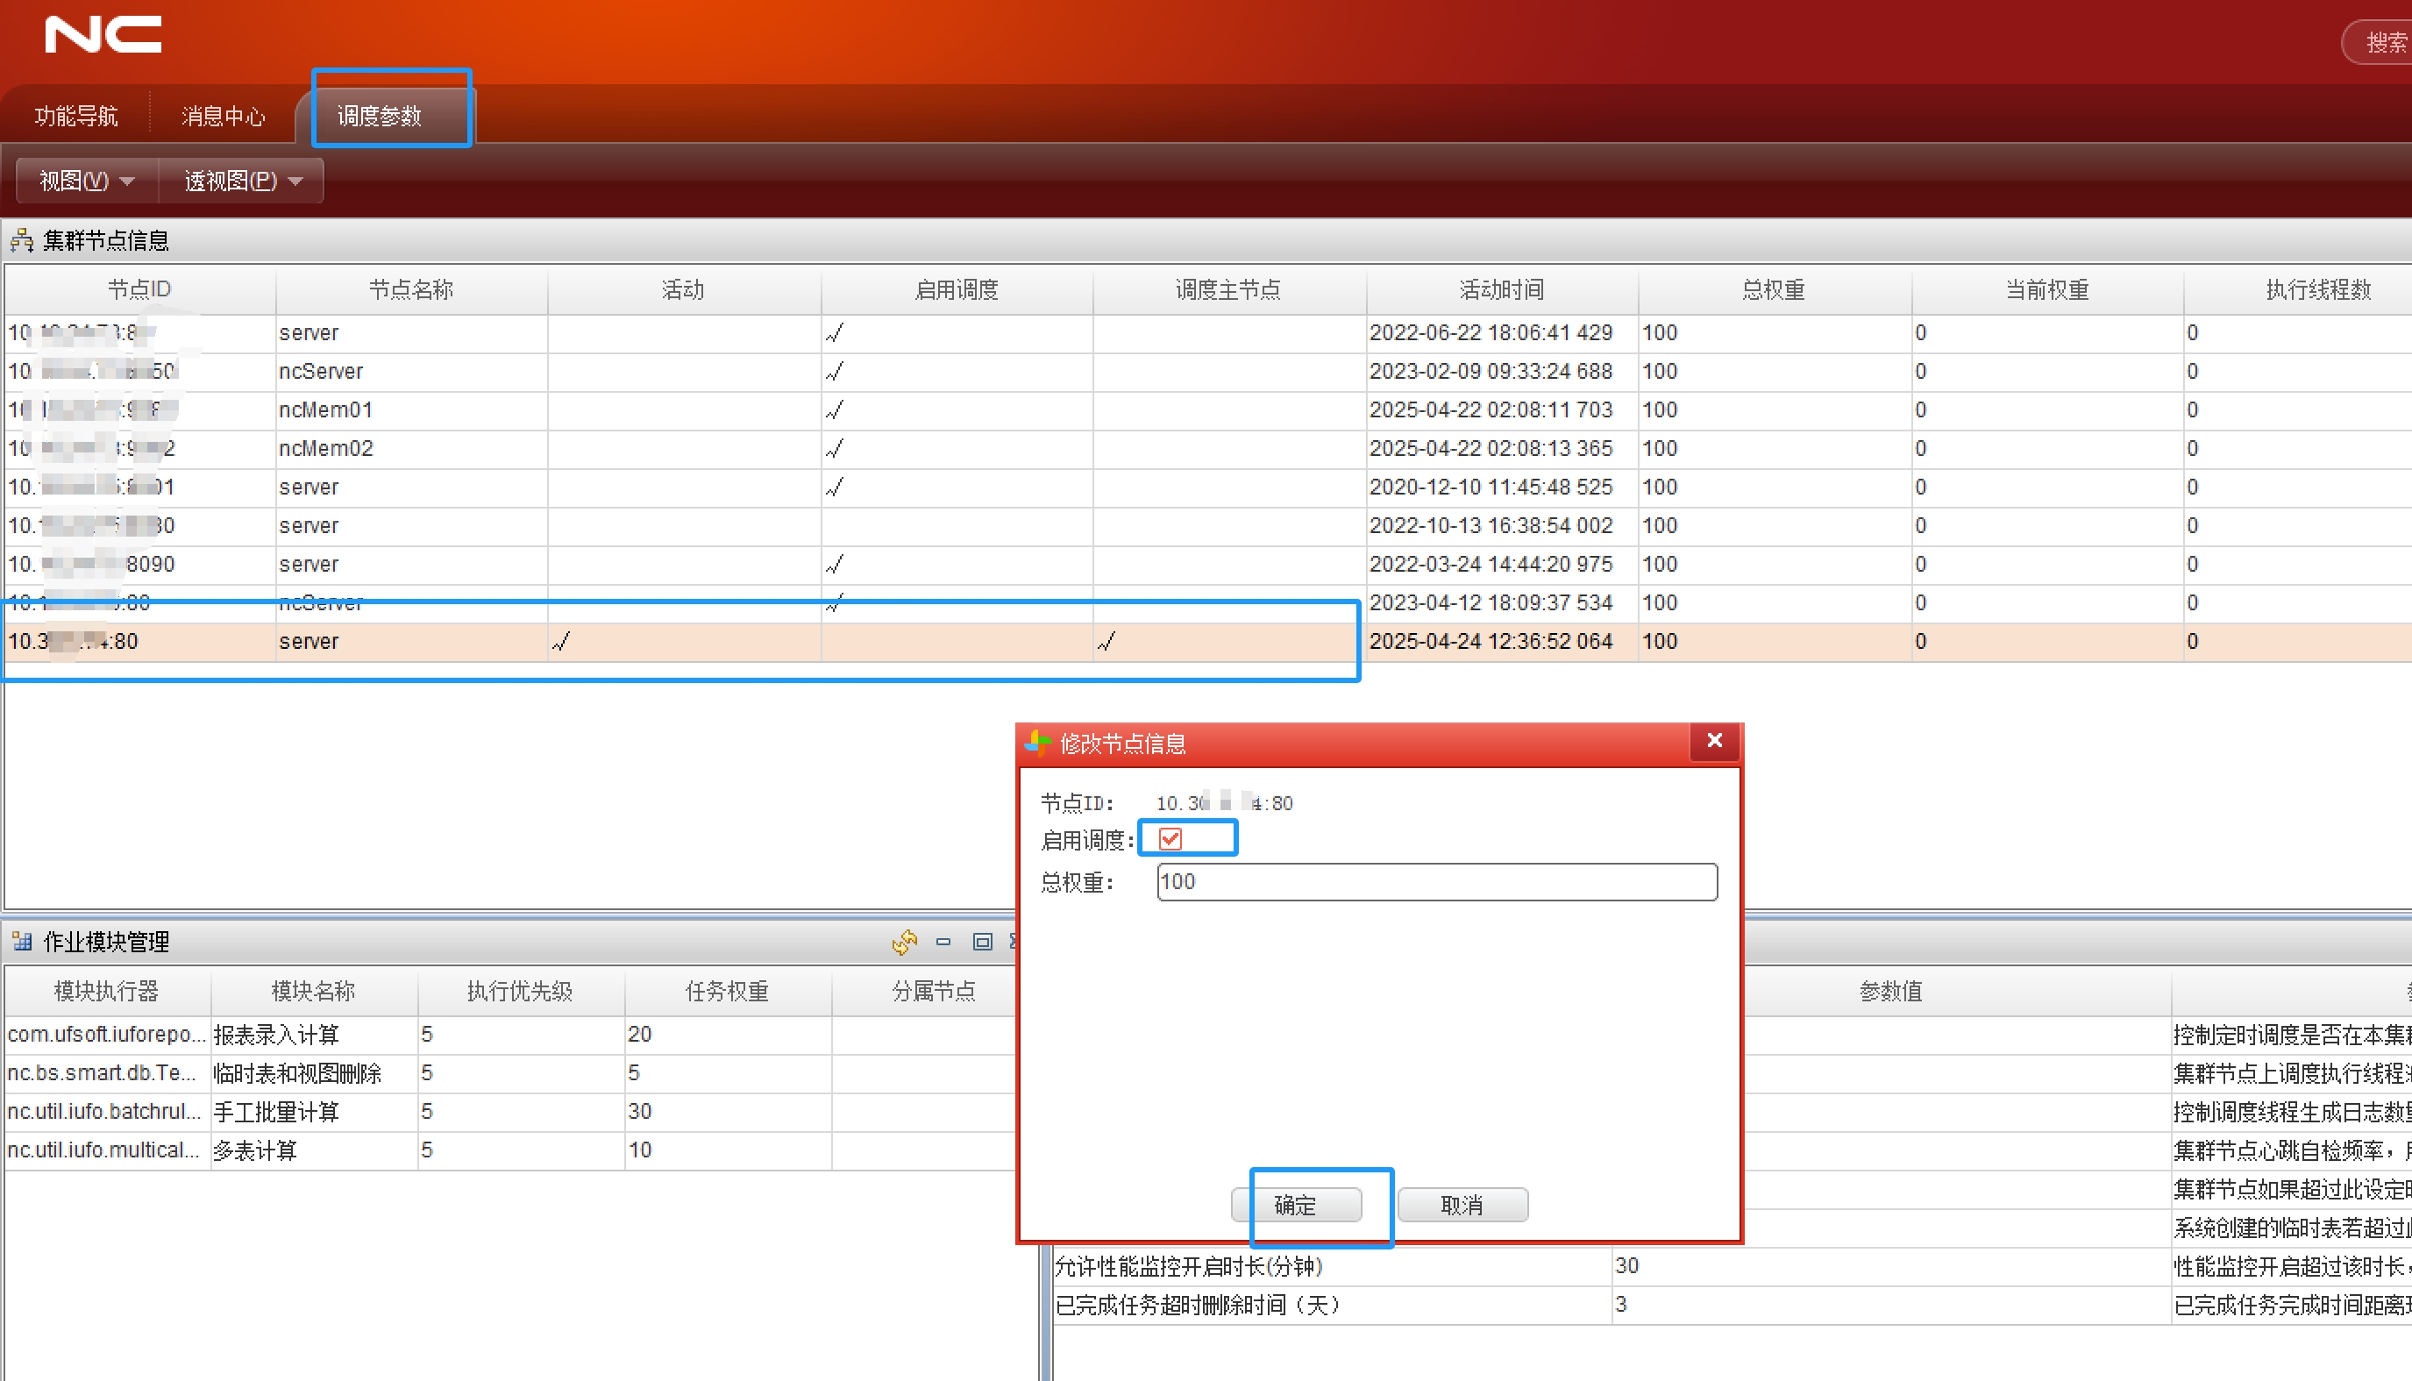Click the 活动 checkmark for node server :80
Screen dimensions: 2412x1381
tap(561, 642)
